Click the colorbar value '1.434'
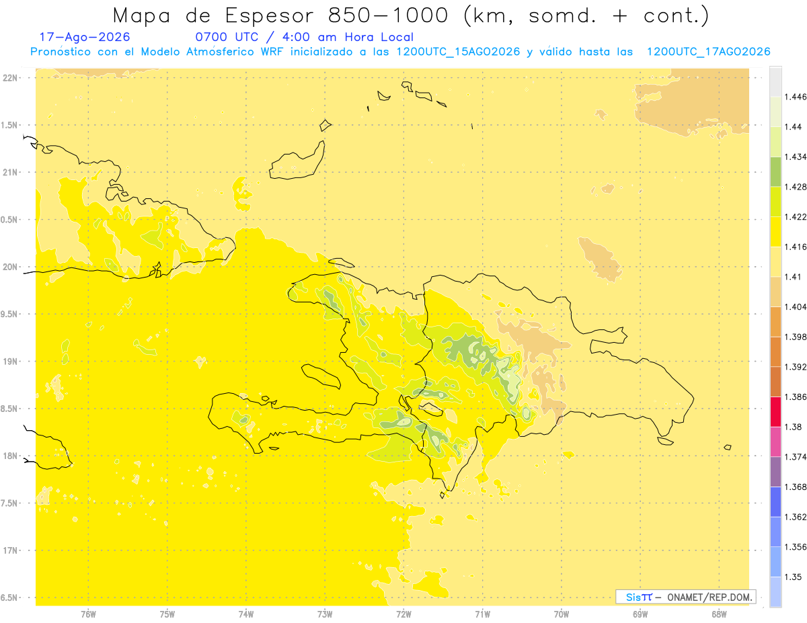This screenshot has width=807, height=623. [795, 157]
